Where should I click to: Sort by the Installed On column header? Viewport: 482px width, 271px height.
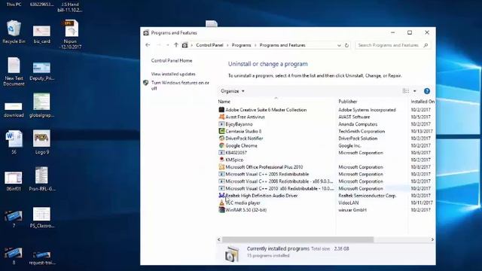click(x=423, y=102)
